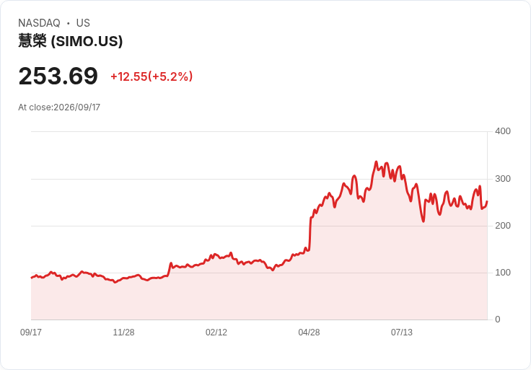This screenshot has width=531, height=370.
Task: Click the At close 2026/09/17 text
Action: coord(59,107)
